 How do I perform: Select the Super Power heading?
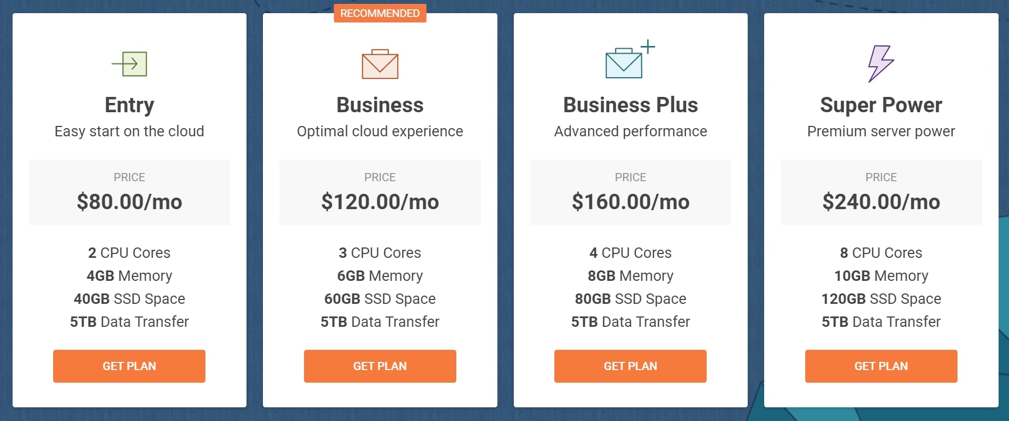(881, 105)
